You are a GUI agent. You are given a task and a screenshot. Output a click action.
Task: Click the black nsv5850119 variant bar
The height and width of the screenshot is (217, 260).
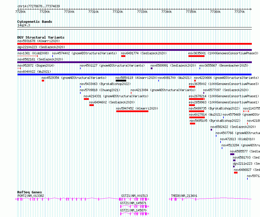pyautogui.click(x=121, y=81)
